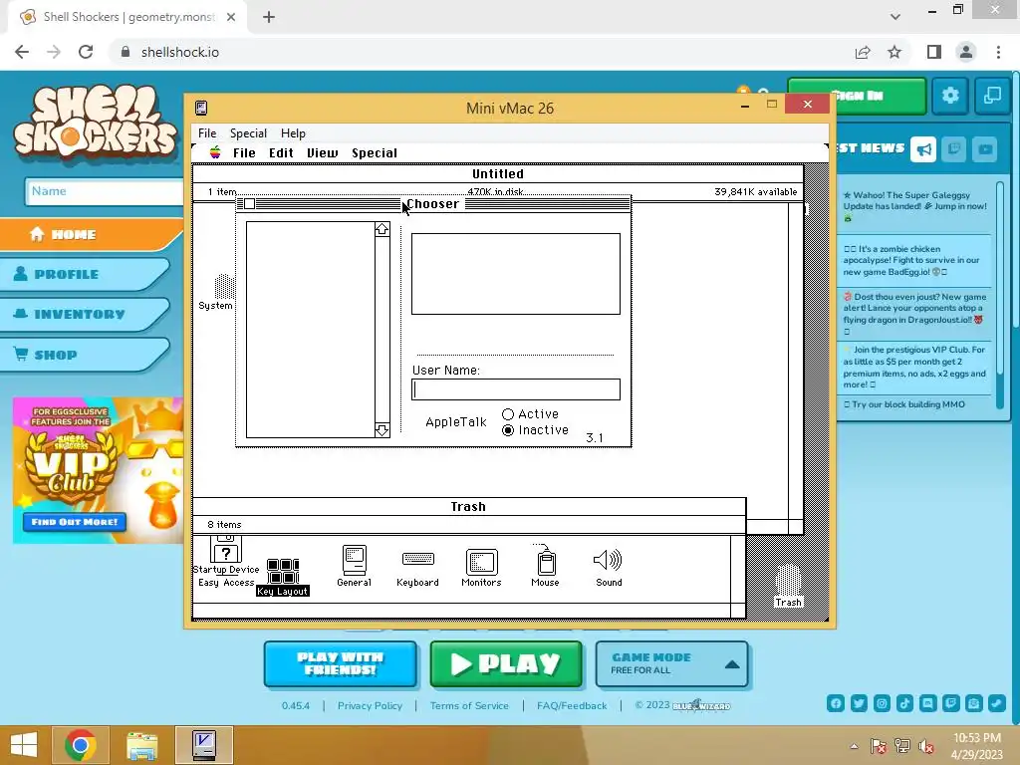Image resolution: width=1020 pixels, height=765 pixels.
Task: Expand the Game Mode dropdown
Action: coord(672,663)
